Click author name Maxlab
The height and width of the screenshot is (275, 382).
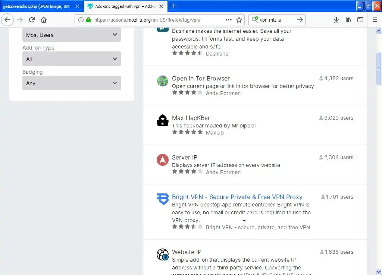point(215,133)
